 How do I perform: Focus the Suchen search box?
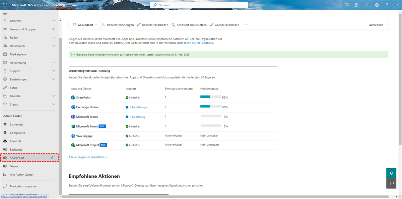coord(199,5)
